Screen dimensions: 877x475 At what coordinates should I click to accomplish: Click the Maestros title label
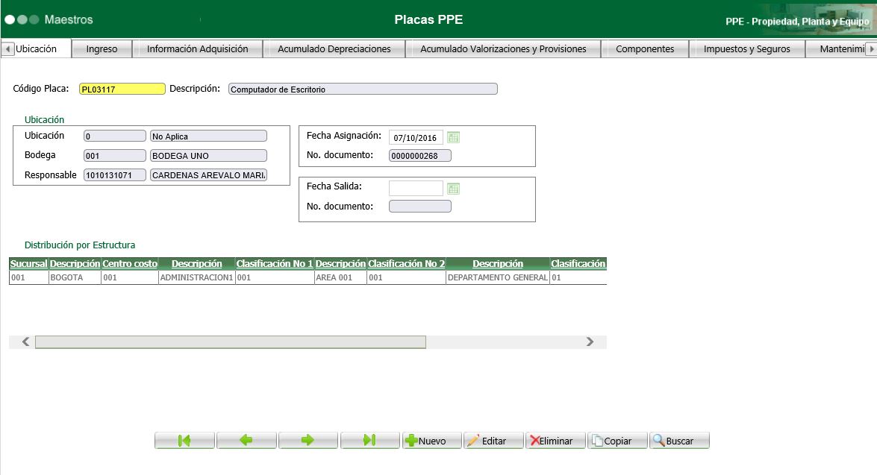pos(69,19)
